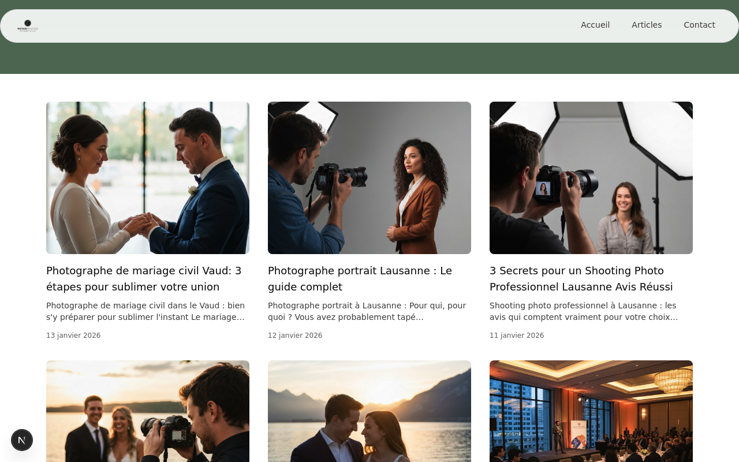Click the 11 janvier 2026 date label
The width and height of the screenshot is (739, 462).
pyautogui.click(x=517, y=336)
